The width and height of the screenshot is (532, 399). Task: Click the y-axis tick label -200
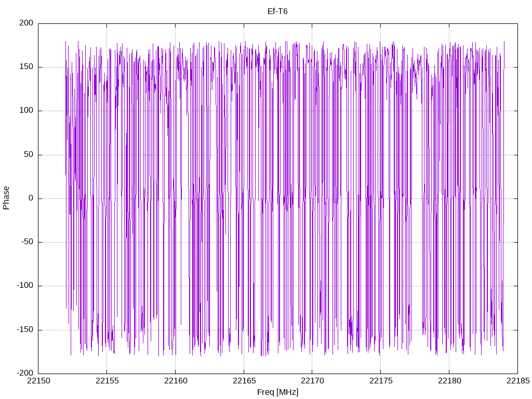point(25,373)
